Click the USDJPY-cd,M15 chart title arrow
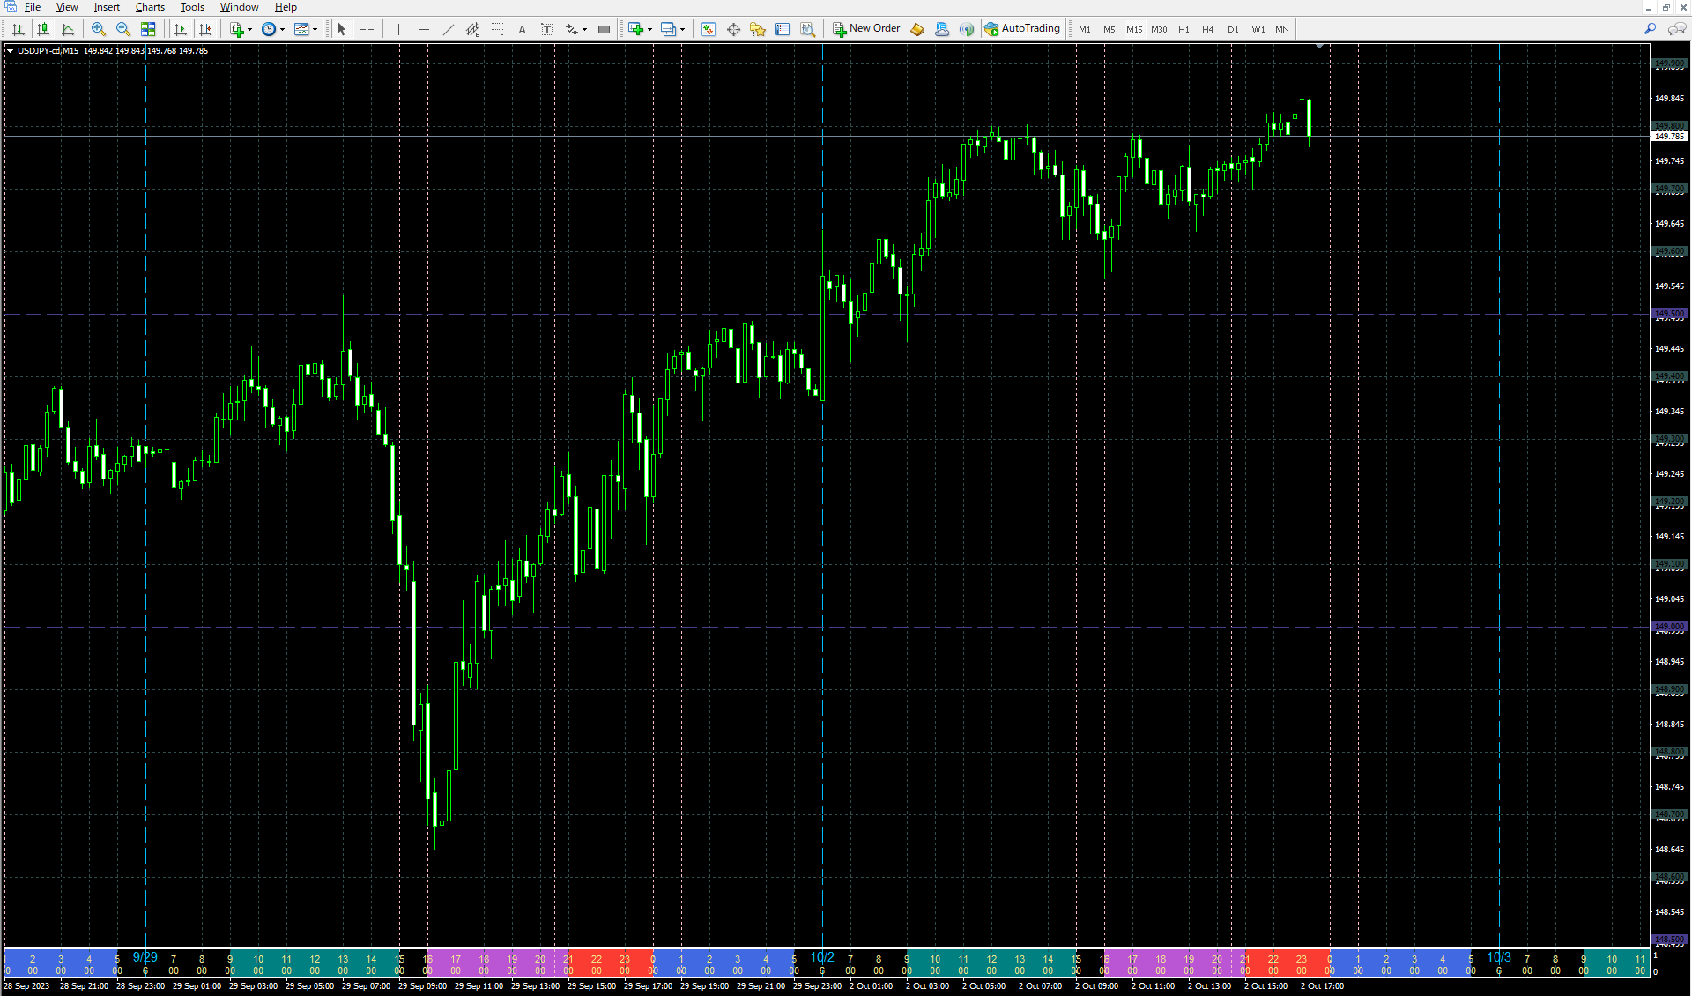This screenshot has height=996, width=1692. click(x=10, y=51)
